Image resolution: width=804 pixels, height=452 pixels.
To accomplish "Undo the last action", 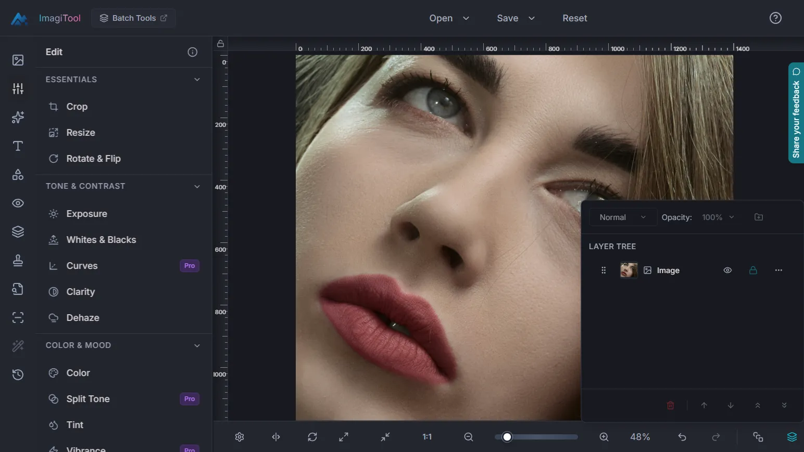I will pos(682,437).
